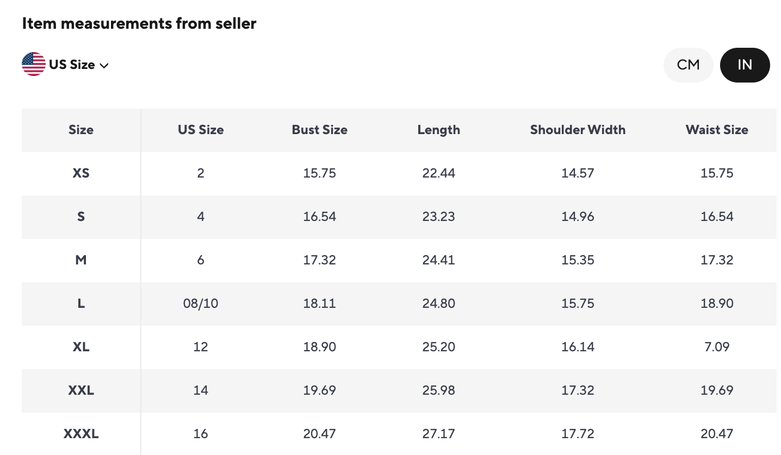Click the 7.09 waist size value
The height and width of the screenshot is (455, 781).
coord(717,347)
